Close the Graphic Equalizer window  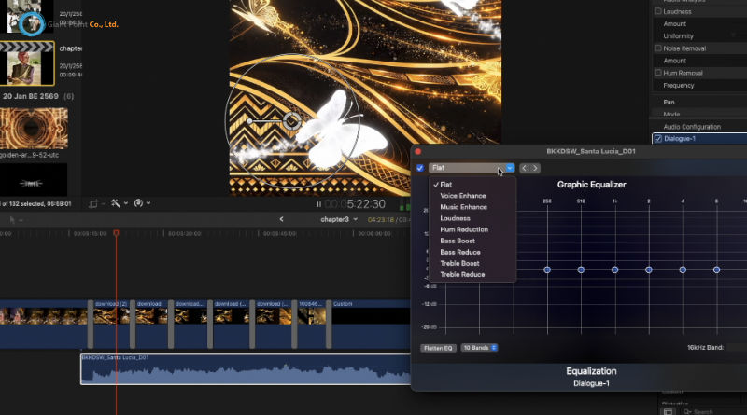[418, 151]
